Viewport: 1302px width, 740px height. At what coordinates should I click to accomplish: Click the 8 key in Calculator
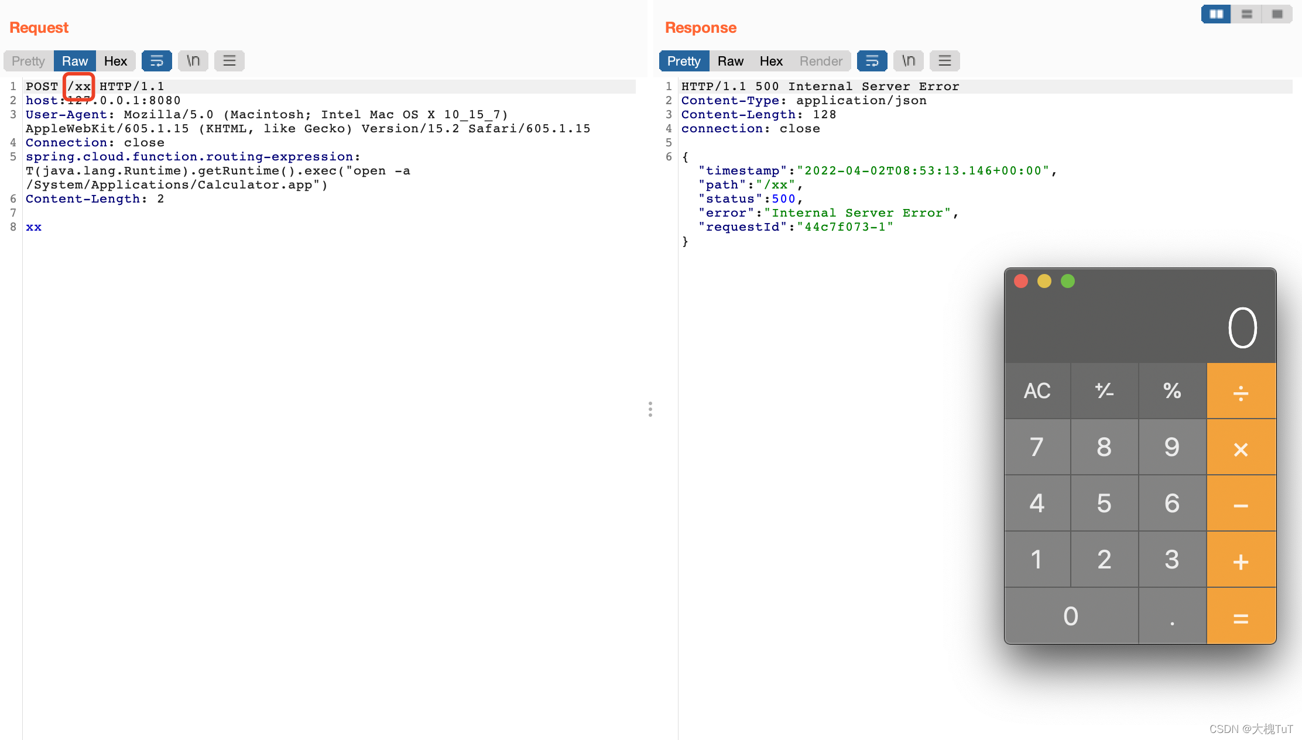tap(1105, 447)
